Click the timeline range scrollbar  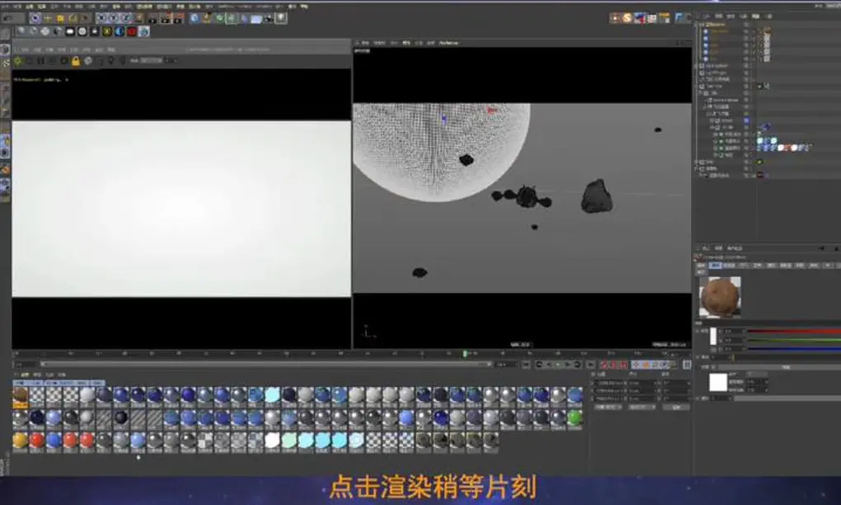[266, 365]
